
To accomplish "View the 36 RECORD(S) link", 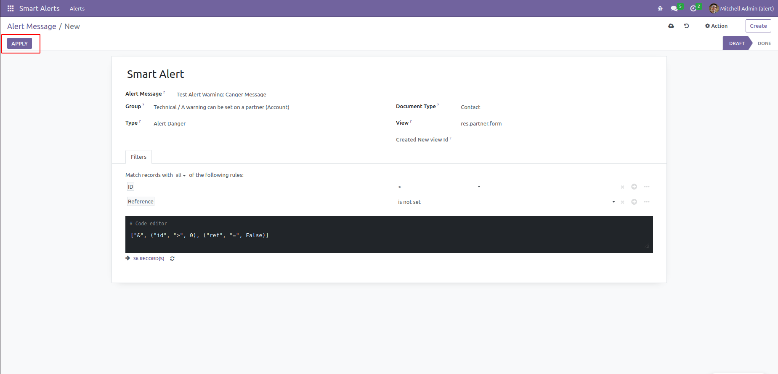I will click(x=149, y=259).
